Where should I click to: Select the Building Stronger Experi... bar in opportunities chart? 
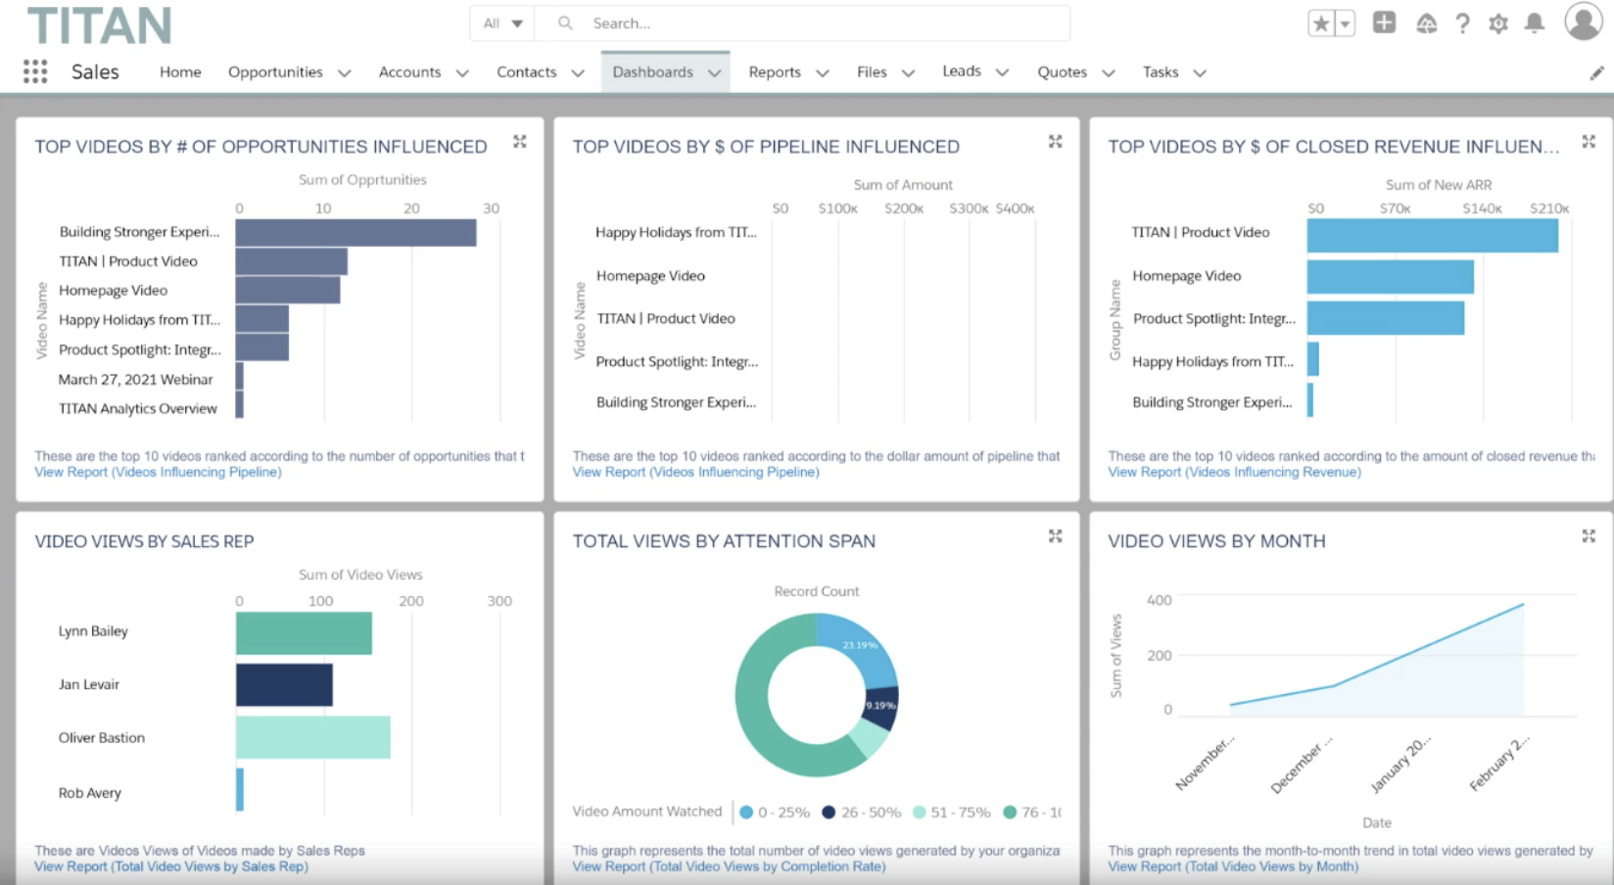(356, 233)
